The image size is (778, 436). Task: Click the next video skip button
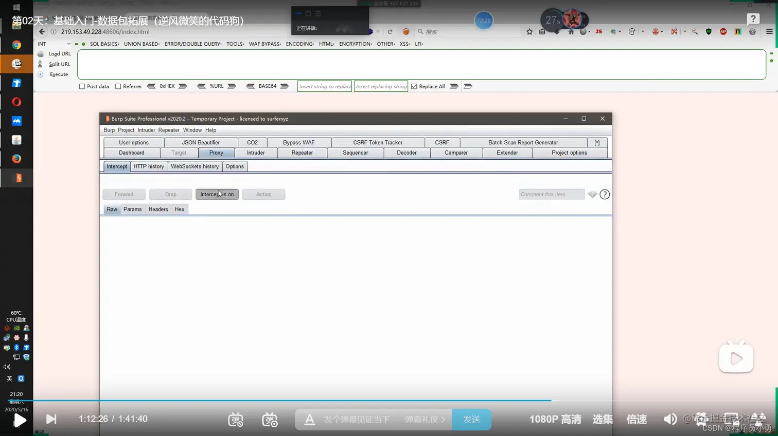(51, 419)
